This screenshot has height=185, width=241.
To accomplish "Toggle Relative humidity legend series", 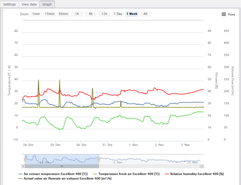I will (x=194, y=174).
